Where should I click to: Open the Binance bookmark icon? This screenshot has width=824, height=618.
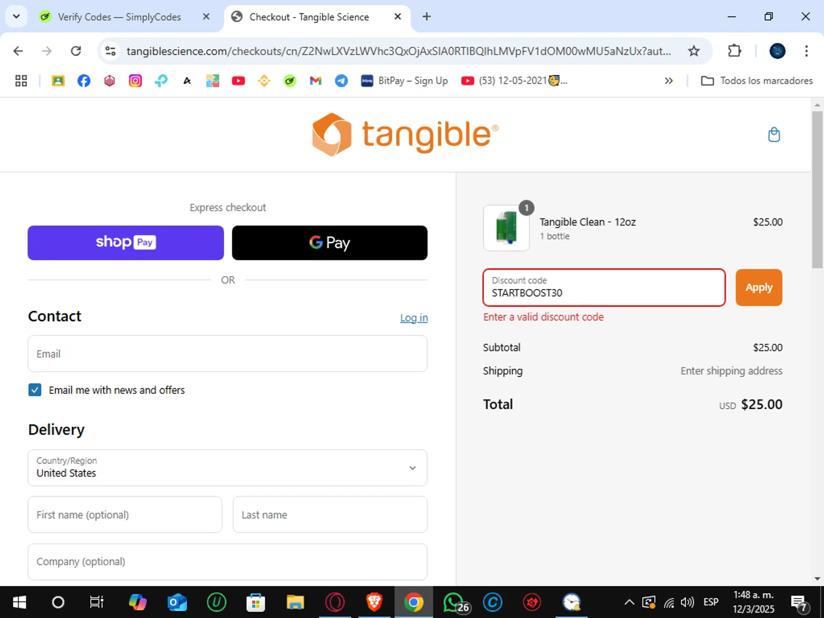264,81
